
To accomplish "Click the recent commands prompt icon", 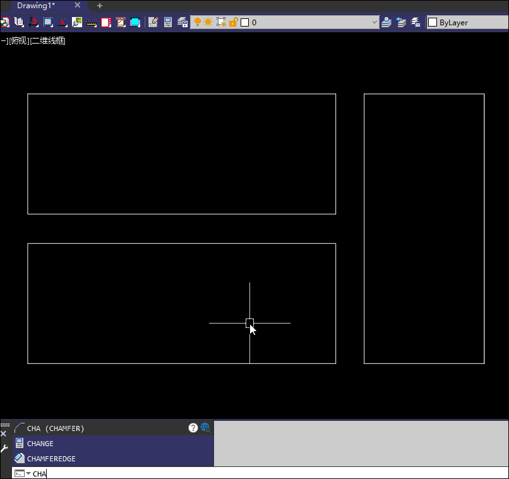I will 19,473.
